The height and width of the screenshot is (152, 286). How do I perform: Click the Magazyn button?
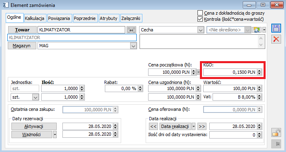[22, 46]
